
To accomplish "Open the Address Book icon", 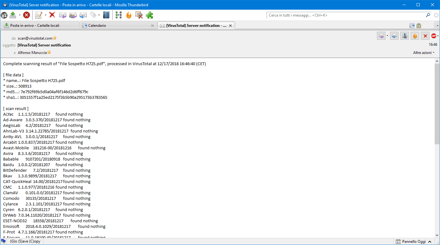I will pyautogui.click(x=107, y=15).
